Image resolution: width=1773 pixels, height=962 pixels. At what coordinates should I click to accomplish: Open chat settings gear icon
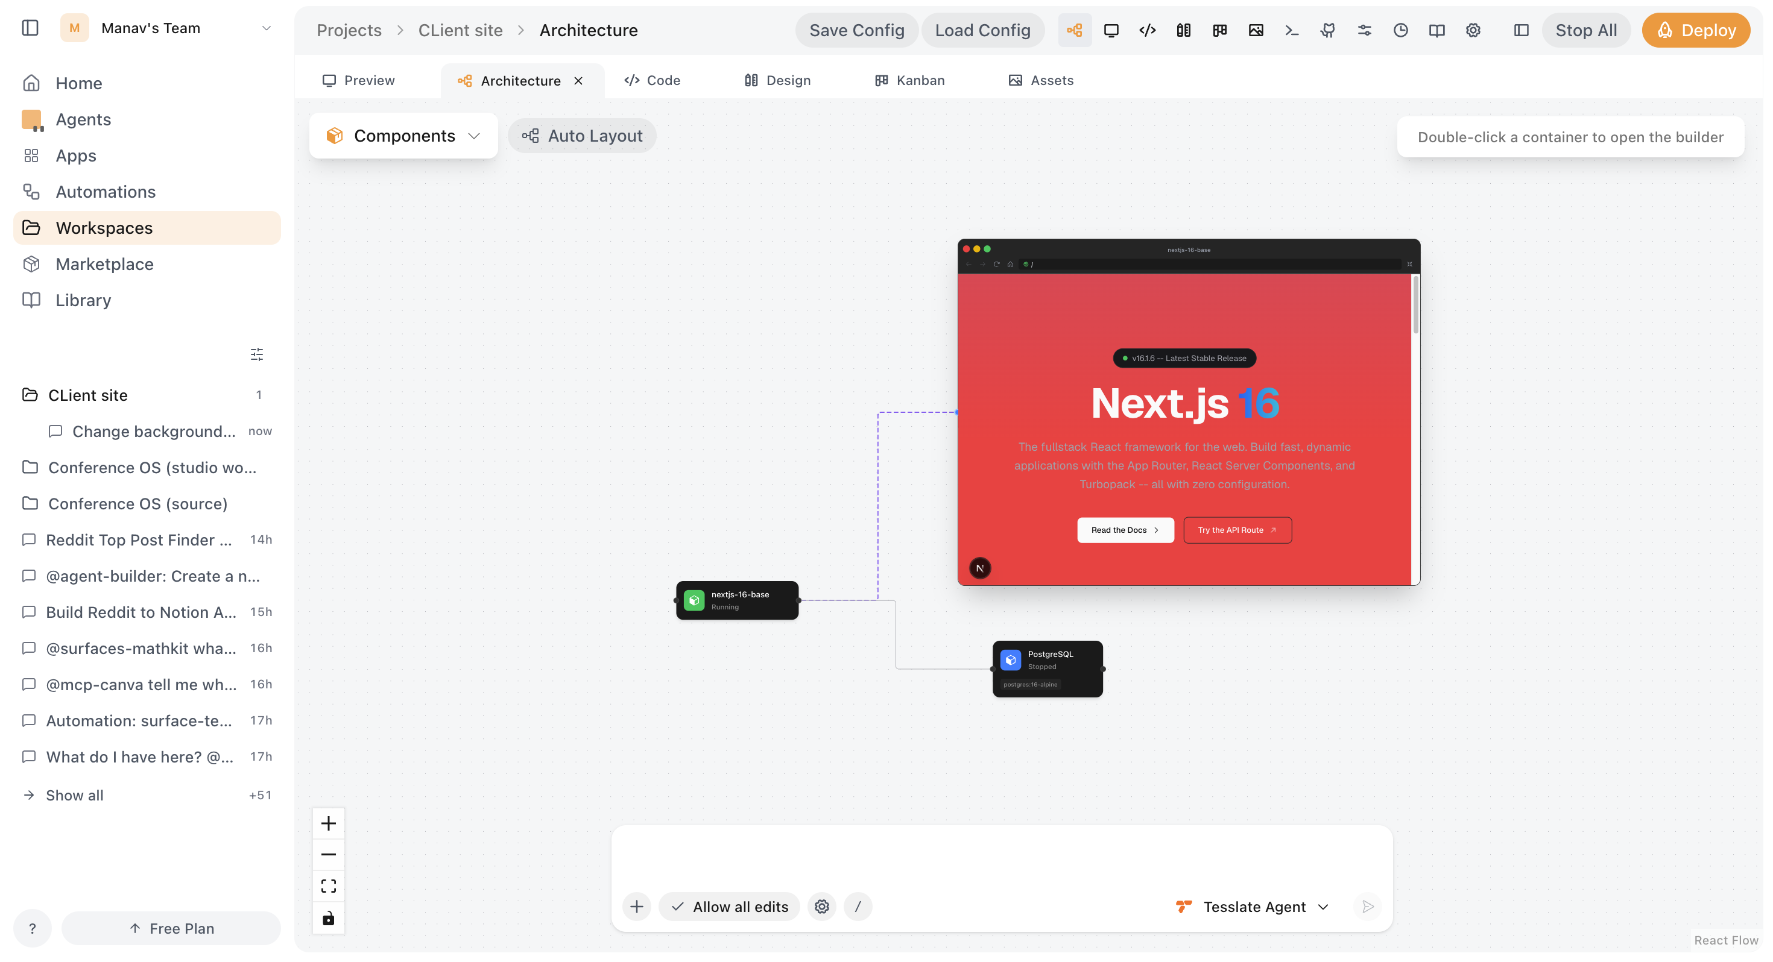822,907
